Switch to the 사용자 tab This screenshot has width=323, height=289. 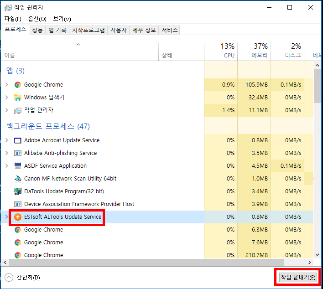(x=119, y=30)
